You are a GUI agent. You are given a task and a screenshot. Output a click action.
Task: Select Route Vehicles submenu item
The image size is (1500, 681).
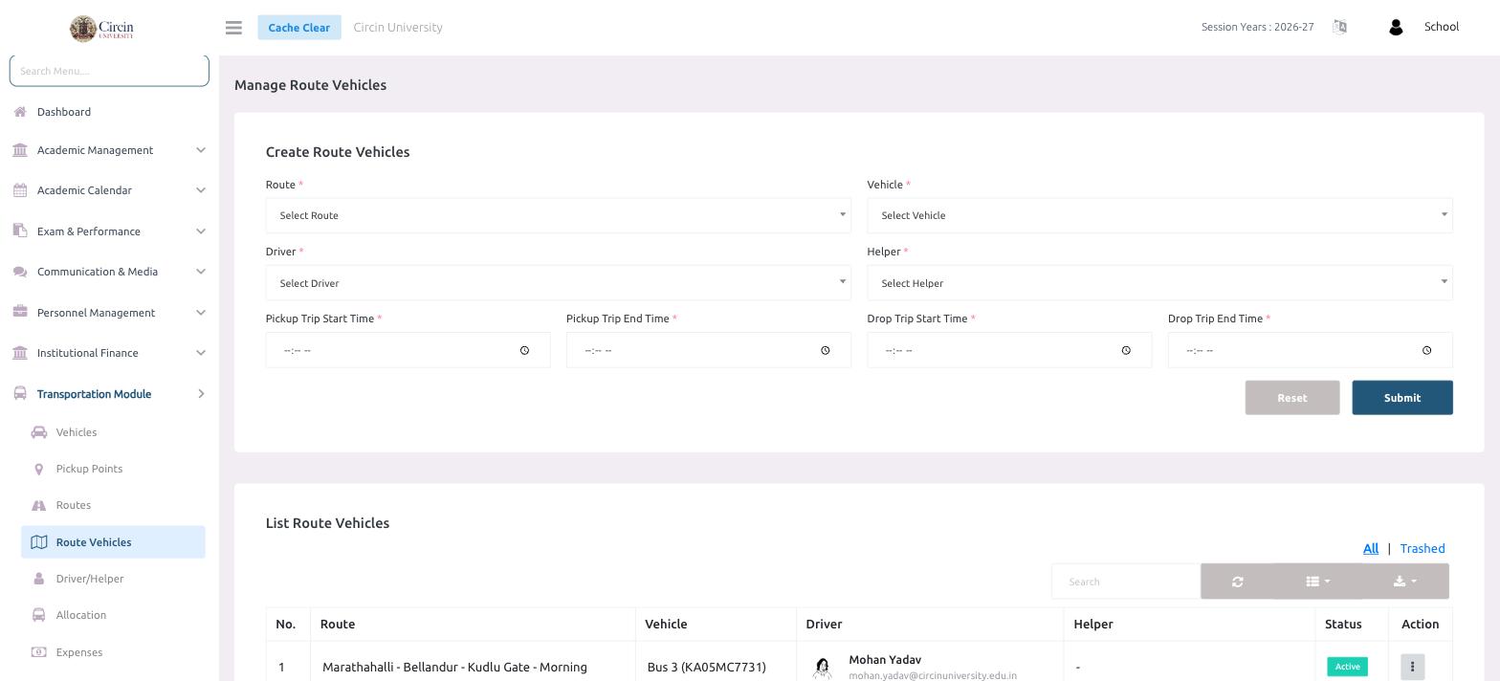[113, 542]
